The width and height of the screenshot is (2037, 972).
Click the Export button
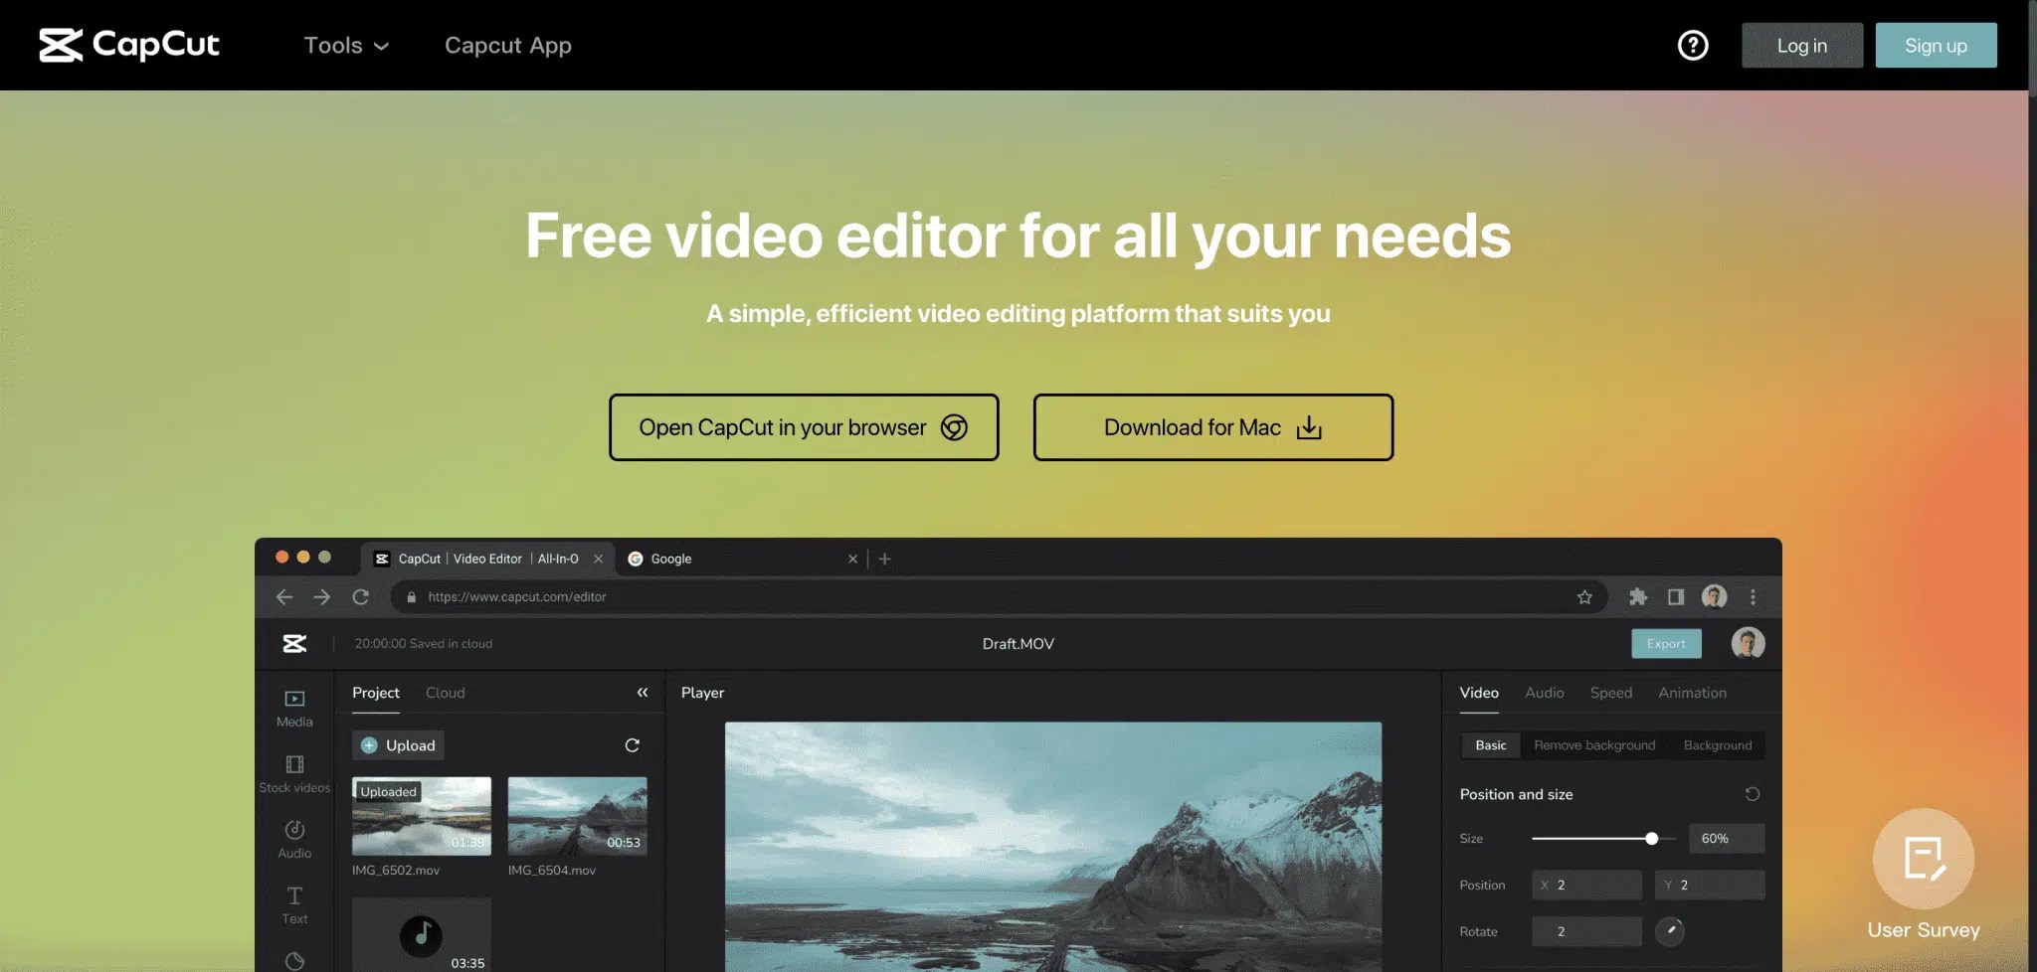coord(1666,643)
